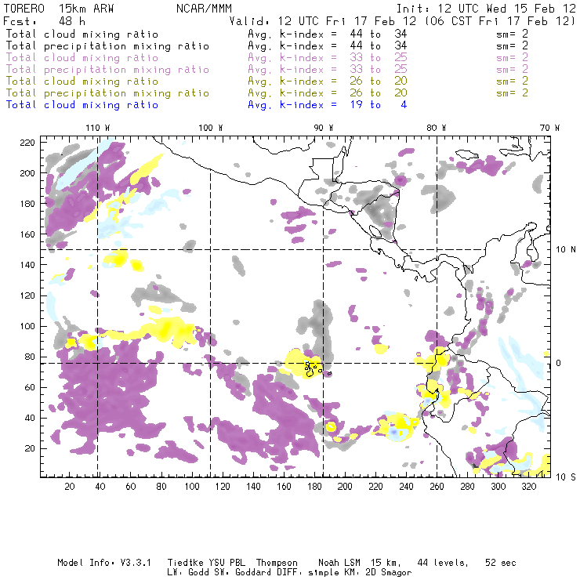This screenshot has width=580, height=580.
Task: Click the "10 S" latitude label
Action: click(x=566, y=477)
